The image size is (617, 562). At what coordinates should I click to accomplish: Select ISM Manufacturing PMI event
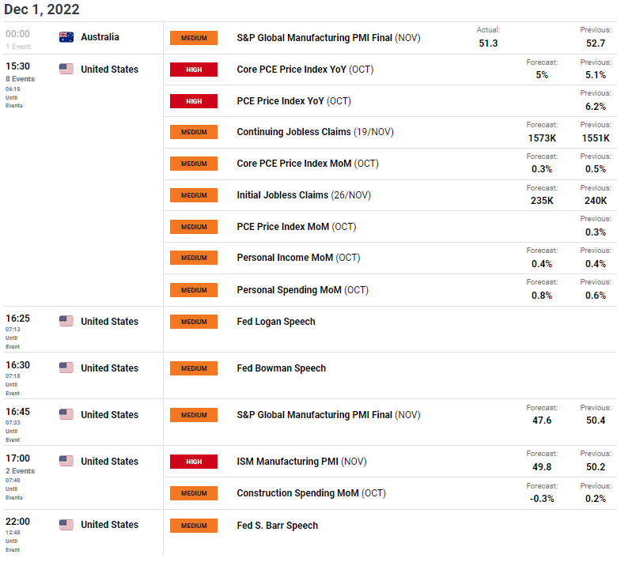[302, 462]
